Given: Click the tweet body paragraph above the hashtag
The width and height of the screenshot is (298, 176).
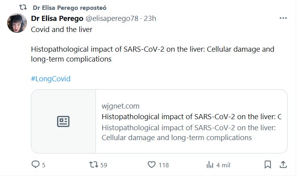Looking at the screenshot, I should tap(153, 55).
